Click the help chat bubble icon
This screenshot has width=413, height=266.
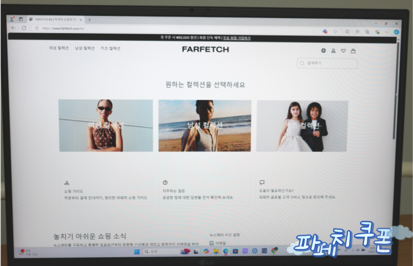(262, 182)
